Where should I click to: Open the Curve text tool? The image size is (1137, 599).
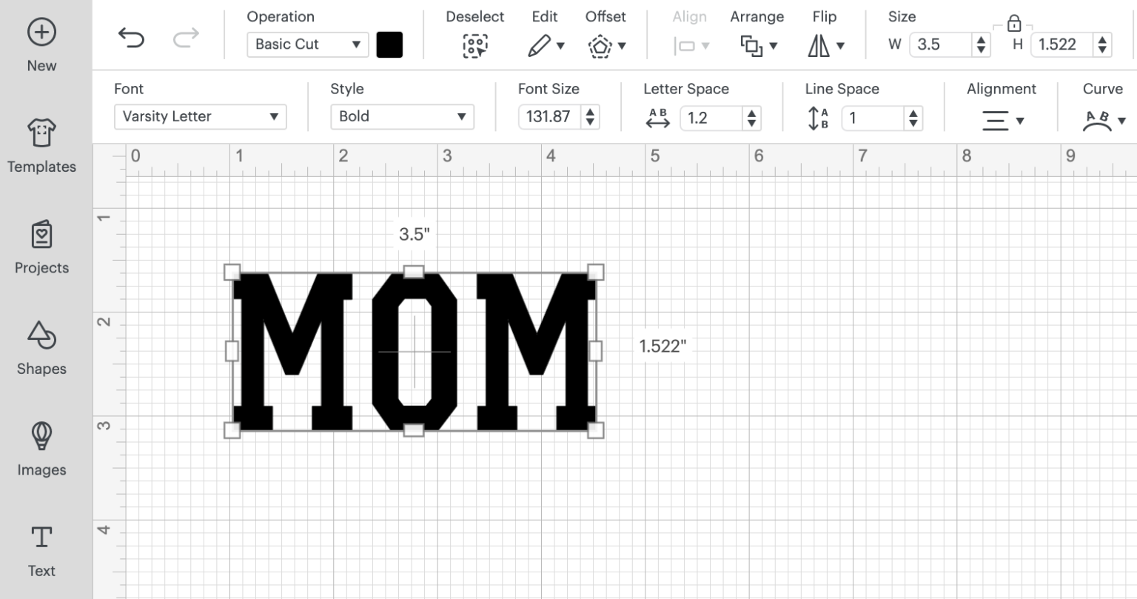tap(1102, 120)
